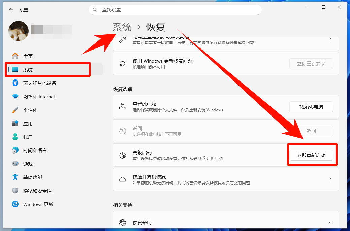Click the 时间和语言 globe clock icon
Viewport: 350px width, 231px height.
coord(15,151)
